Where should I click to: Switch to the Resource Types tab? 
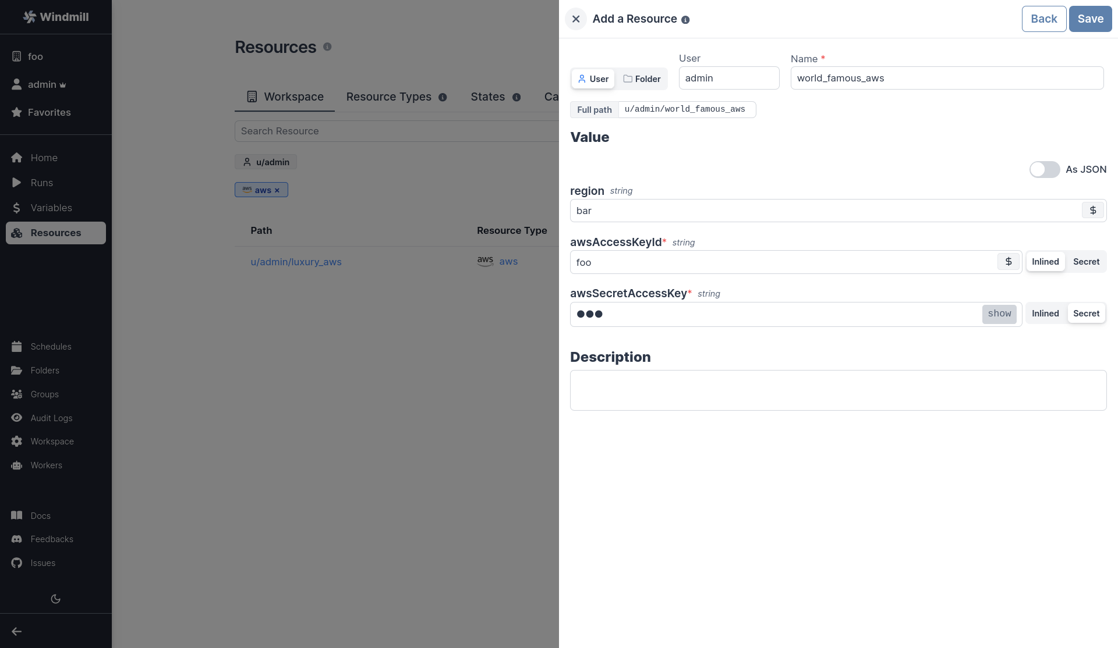pos(389,97)
